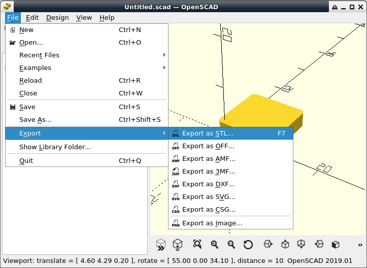The width and height of the screenshot is (367, 268).
Task: Select Save As... in the File menu
Action: (87, 119)
